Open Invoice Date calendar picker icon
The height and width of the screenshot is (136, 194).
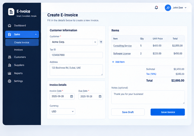point(72,96)
